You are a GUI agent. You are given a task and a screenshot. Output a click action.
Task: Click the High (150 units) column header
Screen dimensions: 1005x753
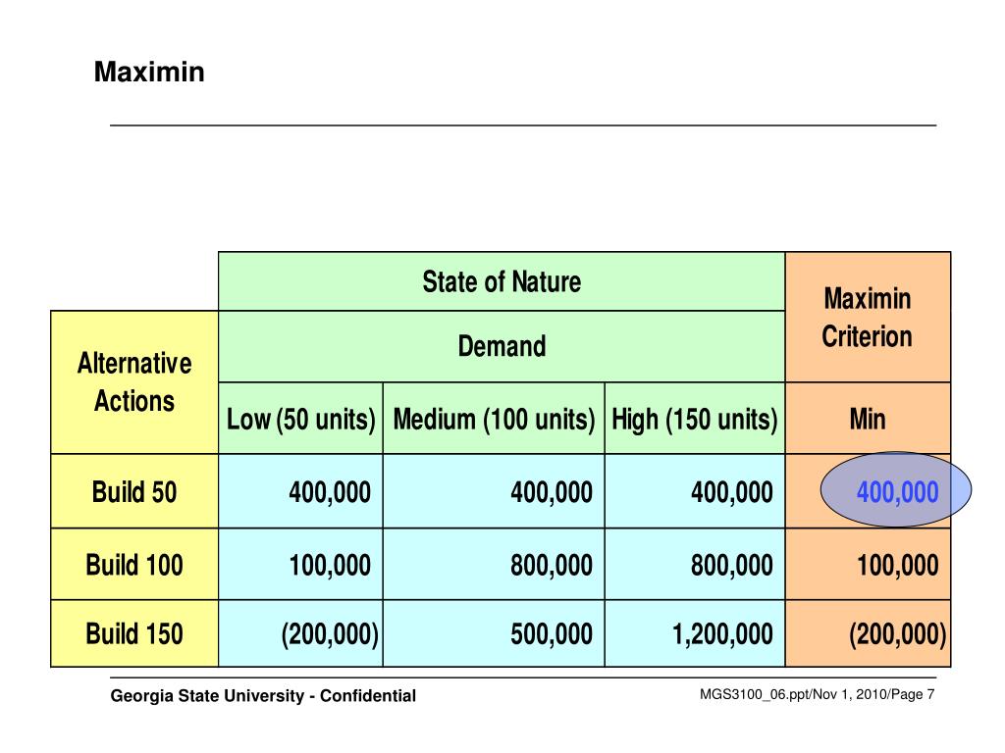coord(695,419)
